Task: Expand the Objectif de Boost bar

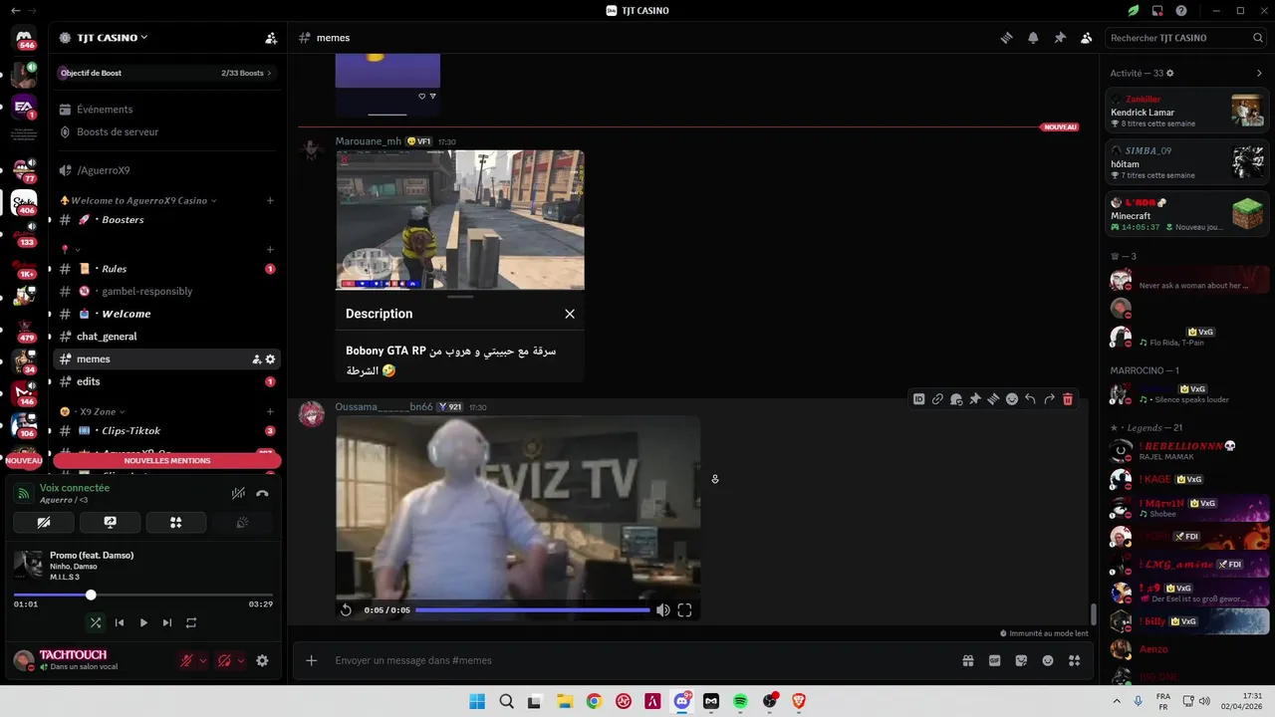Action: click(166, 73)
